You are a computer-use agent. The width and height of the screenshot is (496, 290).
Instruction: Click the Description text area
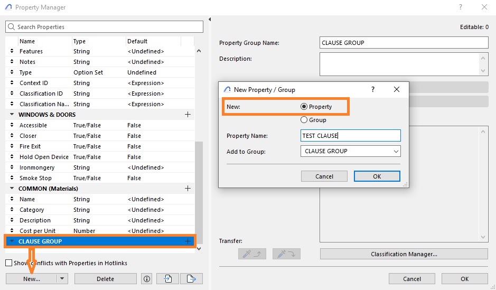404,64
